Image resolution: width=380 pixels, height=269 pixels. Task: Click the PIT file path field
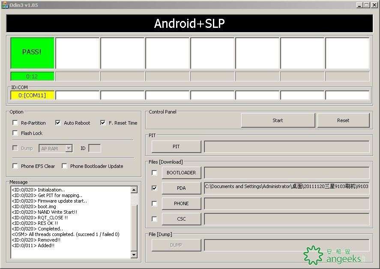(x=287, y=146)
